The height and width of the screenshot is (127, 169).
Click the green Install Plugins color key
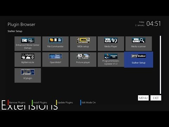pyautogui.click(x=32, y=102)
